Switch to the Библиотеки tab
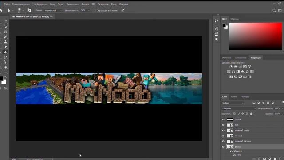 (x=241, y=58)
